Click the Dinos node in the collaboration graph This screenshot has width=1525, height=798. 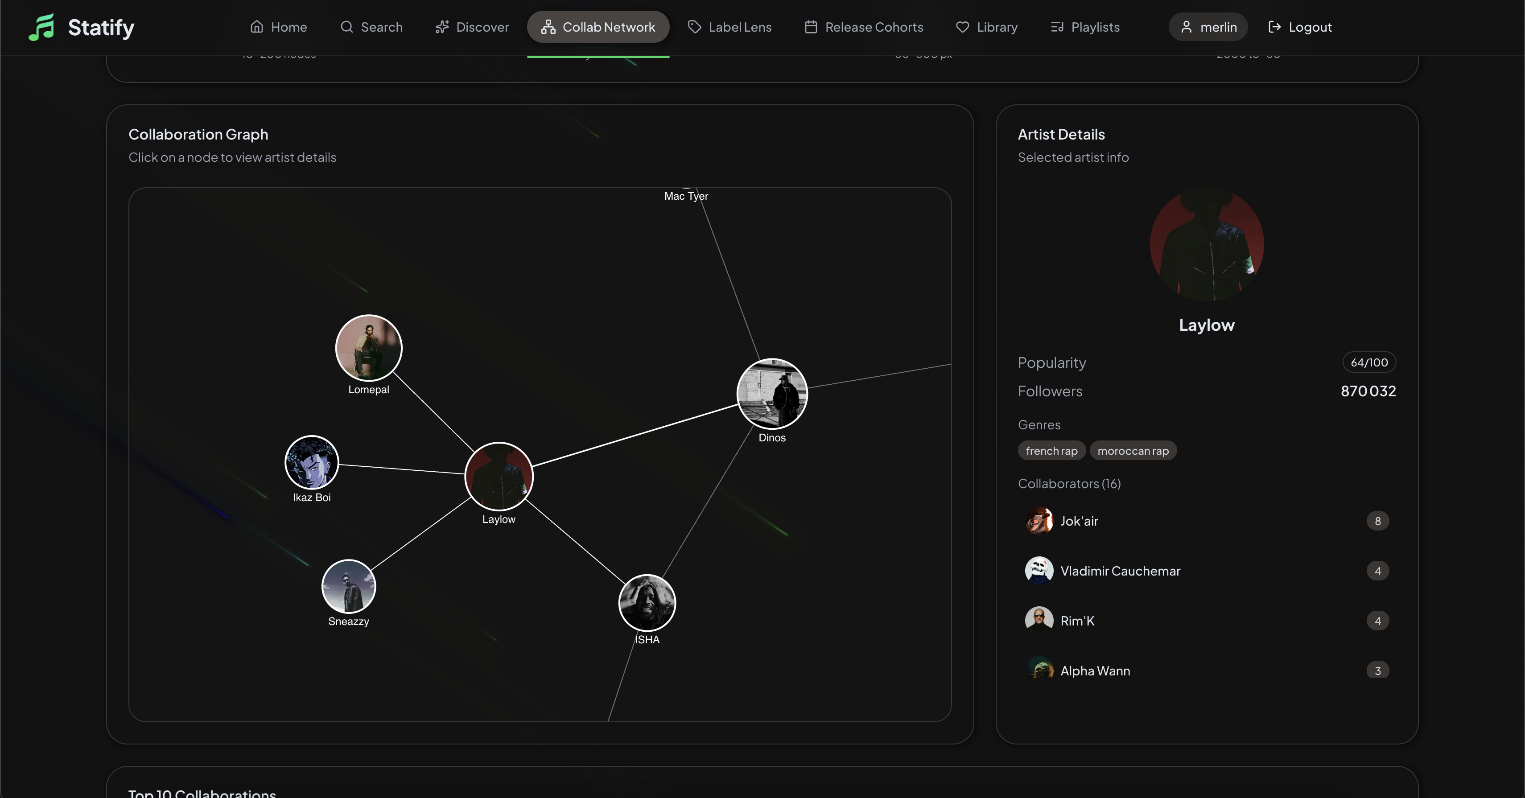coord(772,394)
